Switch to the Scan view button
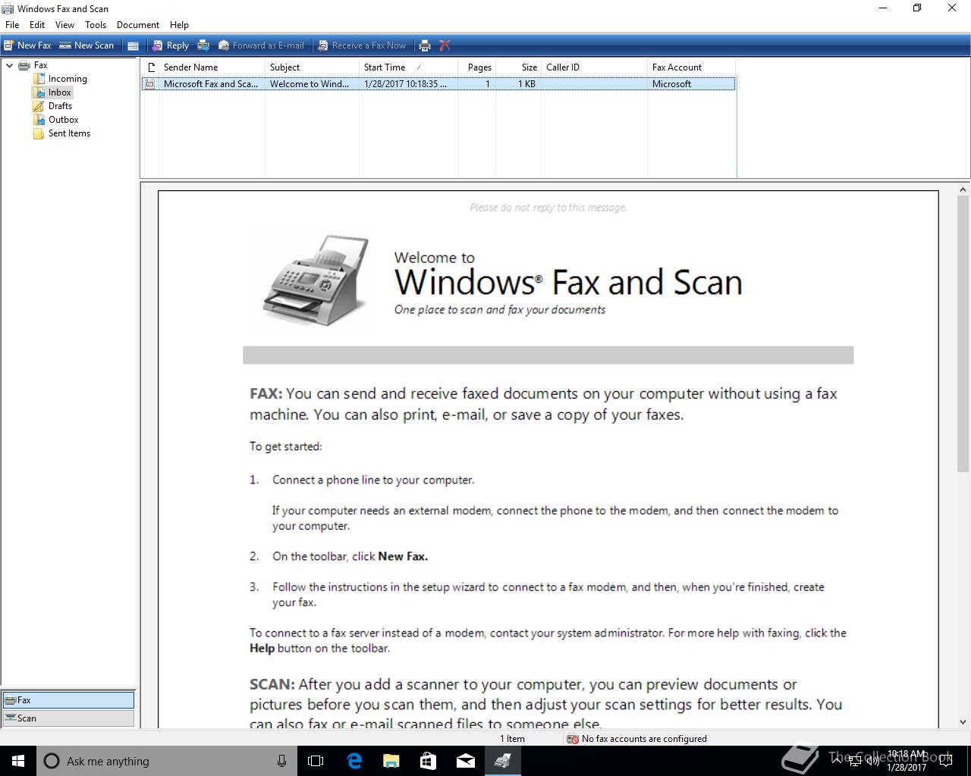 pos(68,718)
